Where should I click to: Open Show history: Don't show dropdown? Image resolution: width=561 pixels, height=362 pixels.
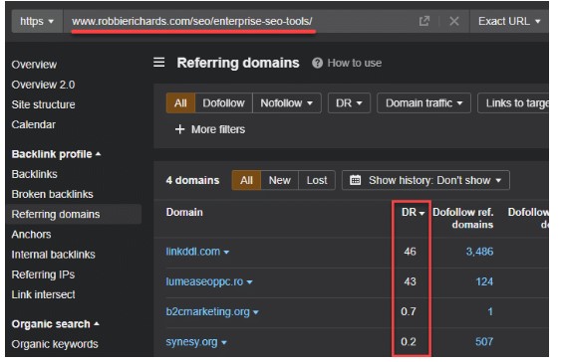pos(425,180)
